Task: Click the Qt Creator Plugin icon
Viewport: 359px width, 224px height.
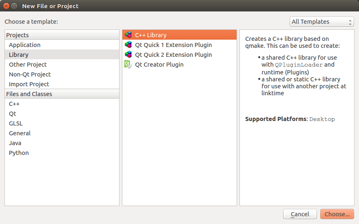Action: point(128,65)
